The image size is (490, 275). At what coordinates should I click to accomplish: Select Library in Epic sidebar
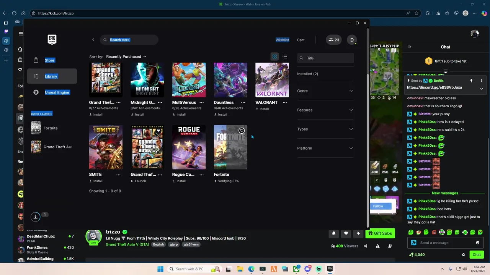click(x=52, y=76)
